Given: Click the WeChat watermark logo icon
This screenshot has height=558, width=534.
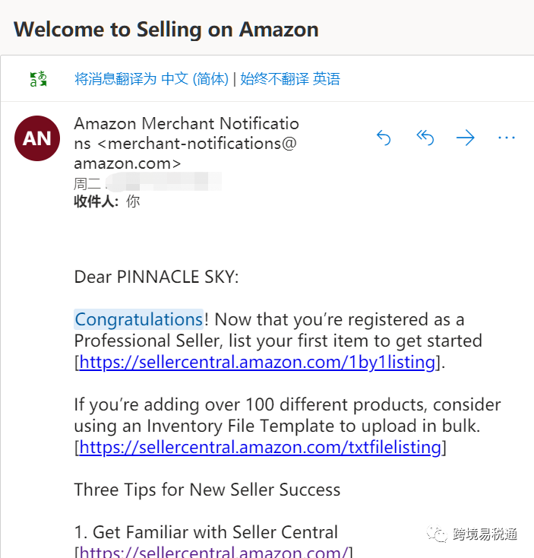Looking at the screenshot, I should point(438,534).
